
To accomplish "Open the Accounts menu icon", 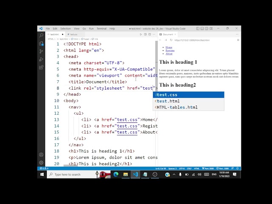I will (41, 155).
